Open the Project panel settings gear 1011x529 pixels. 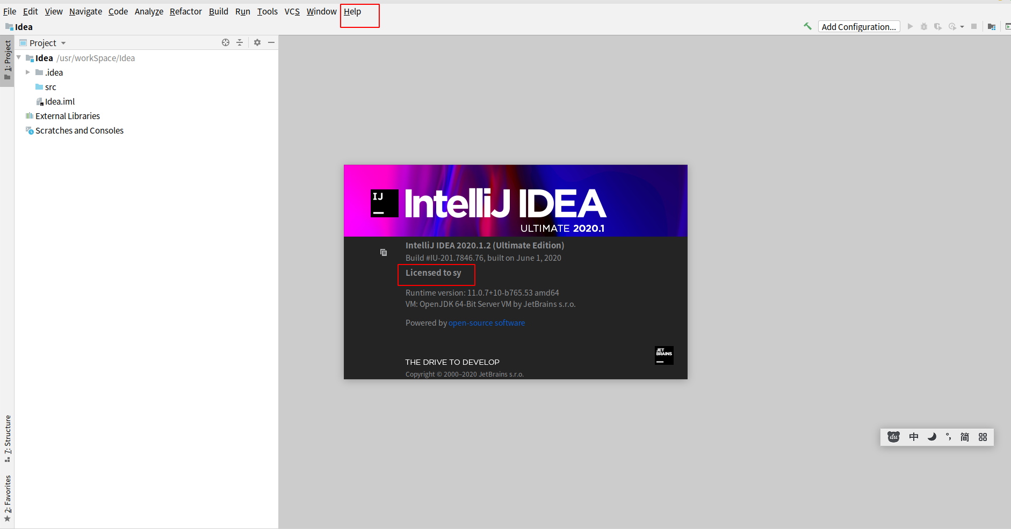257,42
